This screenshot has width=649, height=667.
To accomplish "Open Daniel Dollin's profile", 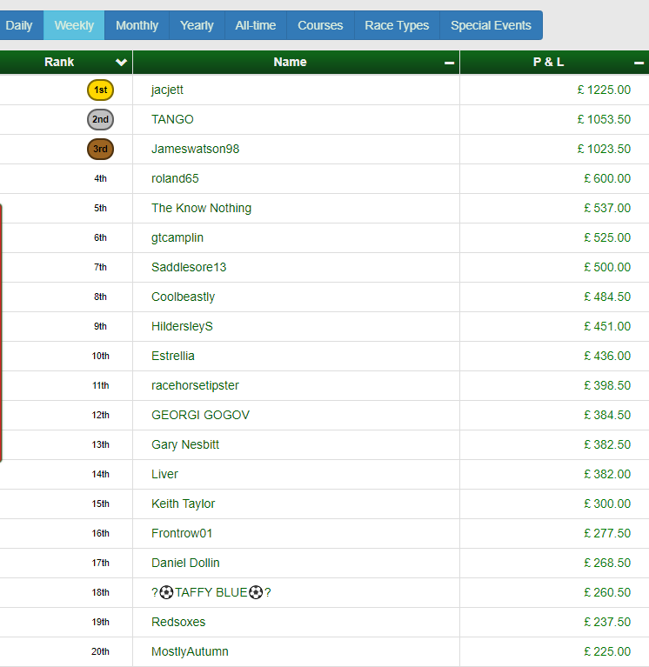I will (185, 563).
